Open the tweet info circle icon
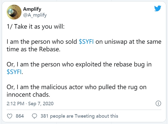Image resolution: width=168 pixels, height=124 pixels. coord(158,103)
